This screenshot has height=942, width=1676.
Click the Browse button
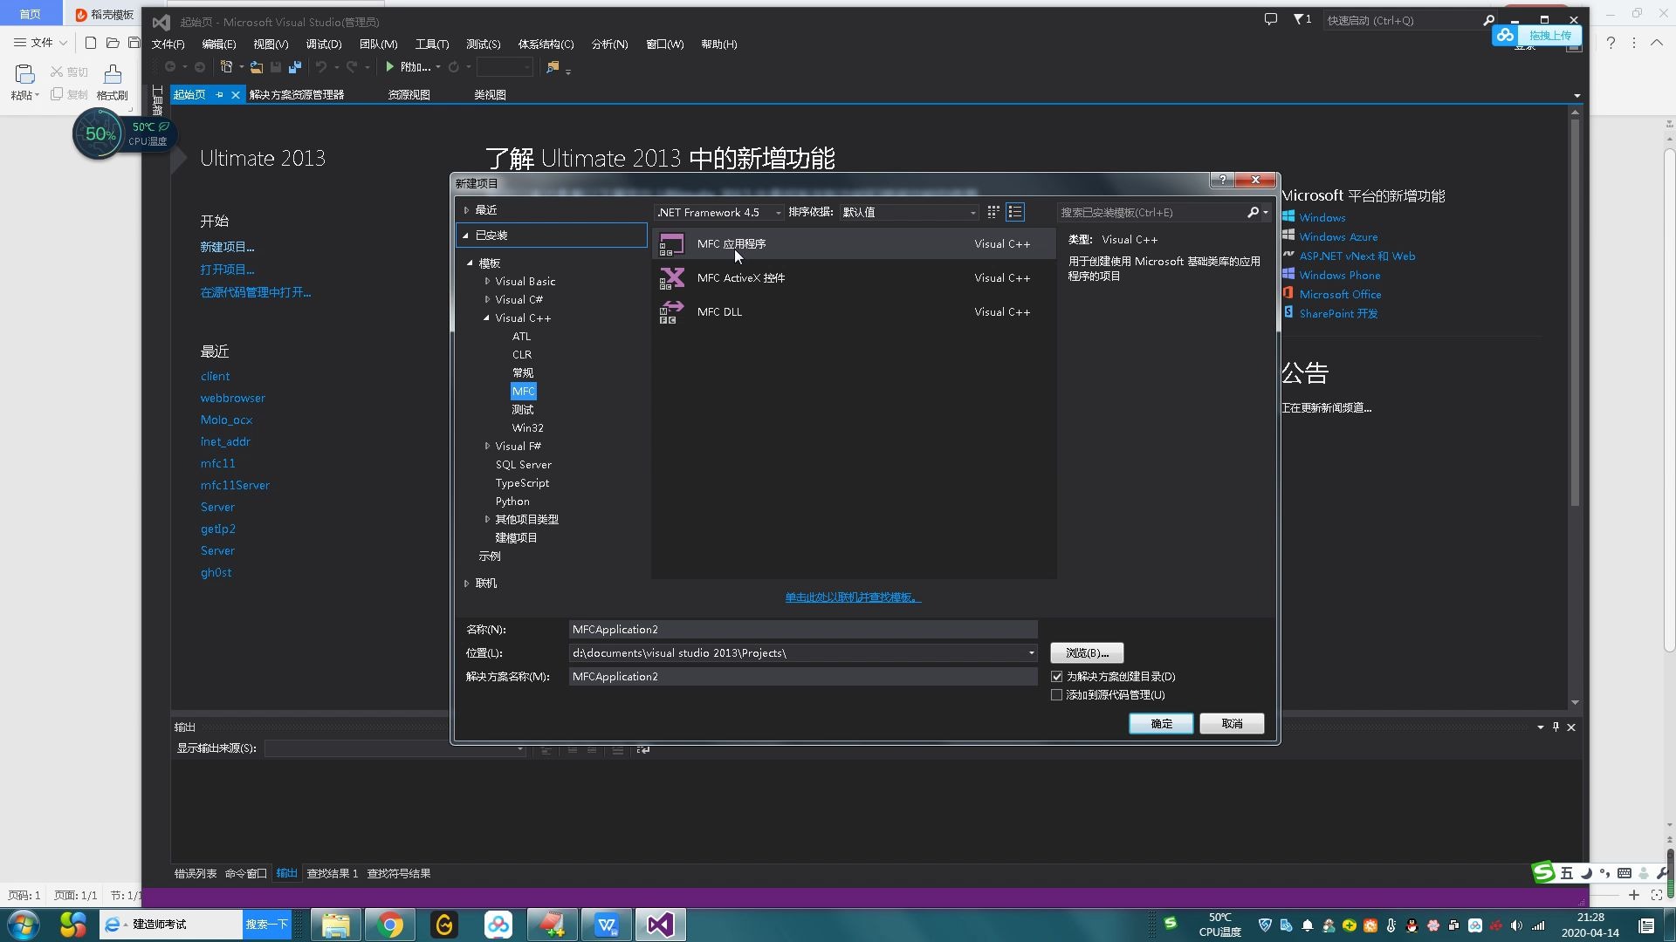point(1087,653)
